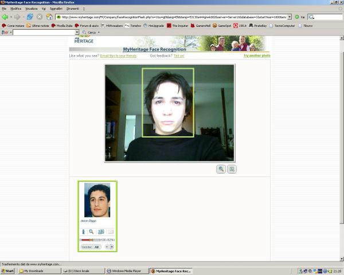
Task: Go to the Home page icon
Action: 49,17
